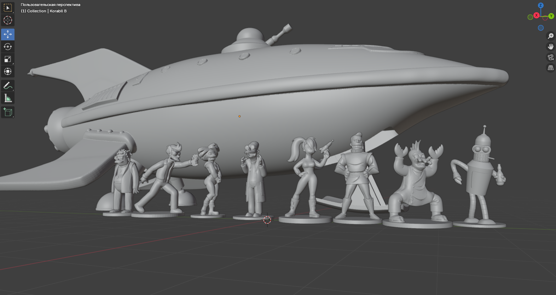Click the zoom magnifier viewport button
This screenshot has width=556, height=295.
pyautogui.click(x=551, y=36)
